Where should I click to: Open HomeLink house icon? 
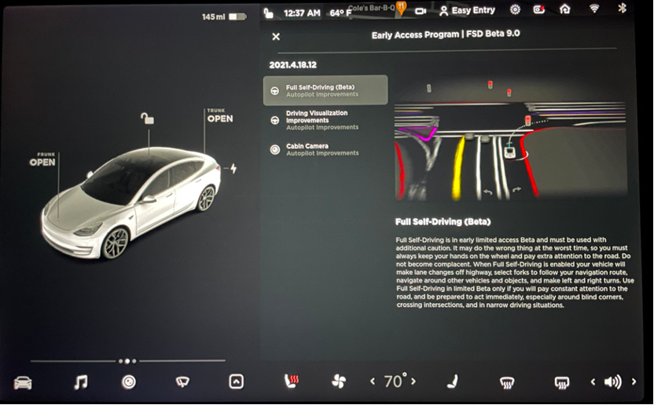pyautogui.click(x=564, y=9)
